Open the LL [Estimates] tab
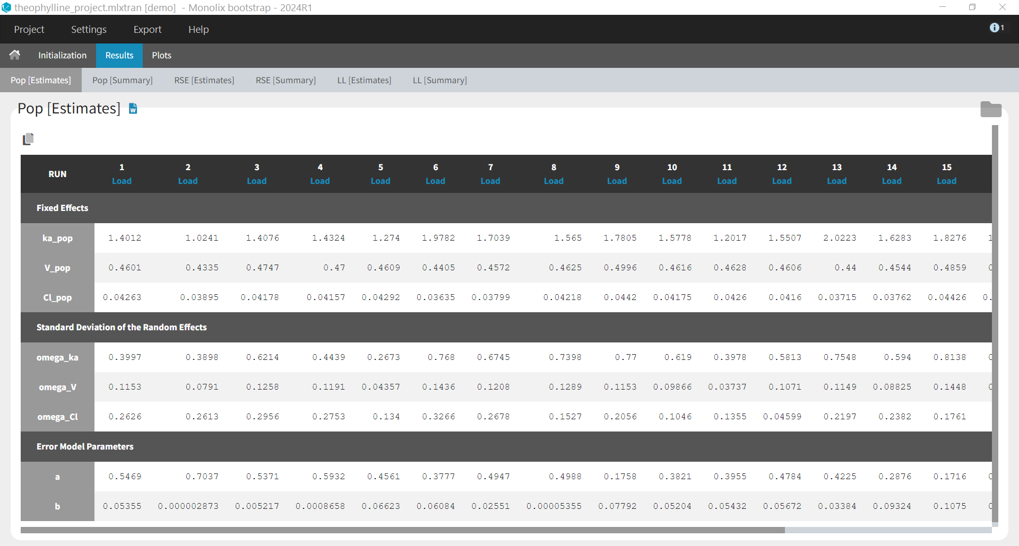The image size is (1019, 546). click(364, 80)
